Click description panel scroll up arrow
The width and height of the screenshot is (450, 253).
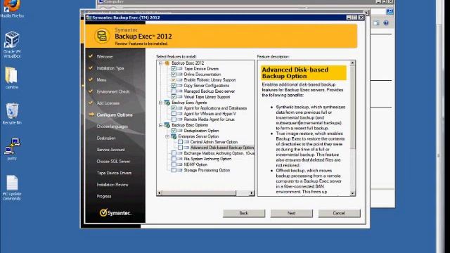pos(352,63)
